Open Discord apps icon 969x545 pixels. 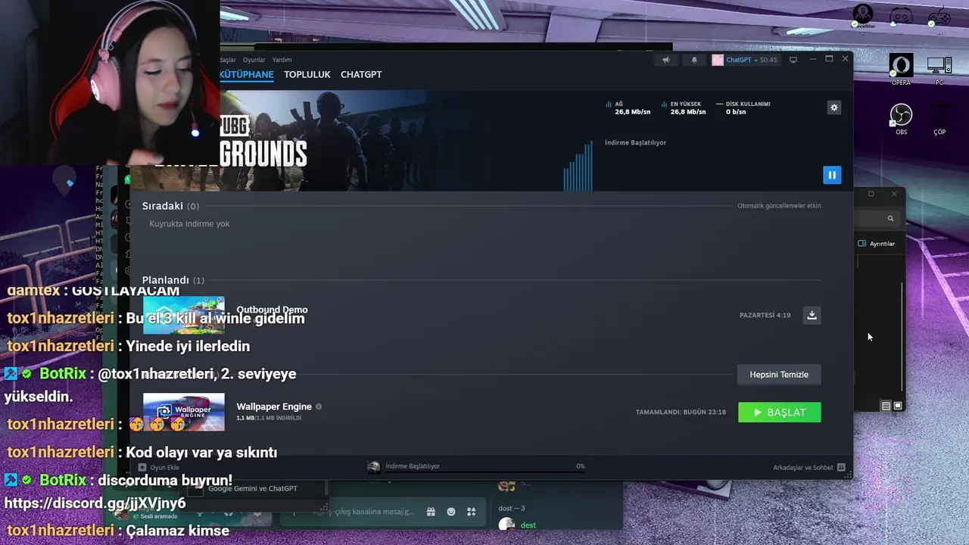tap(471, 512)
